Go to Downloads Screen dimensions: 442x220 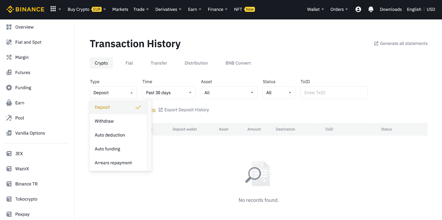point(391,9)
